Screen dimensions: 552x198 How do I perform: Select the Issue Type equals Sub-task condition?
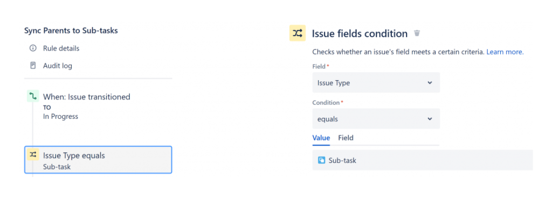pos(98,160)
